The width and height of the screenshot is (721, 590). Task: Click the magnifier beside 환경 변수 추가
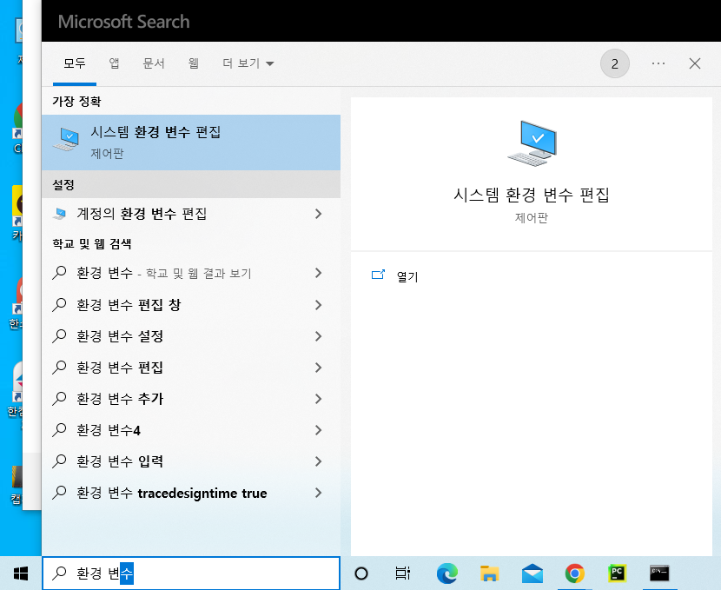(x=59, y=399)
